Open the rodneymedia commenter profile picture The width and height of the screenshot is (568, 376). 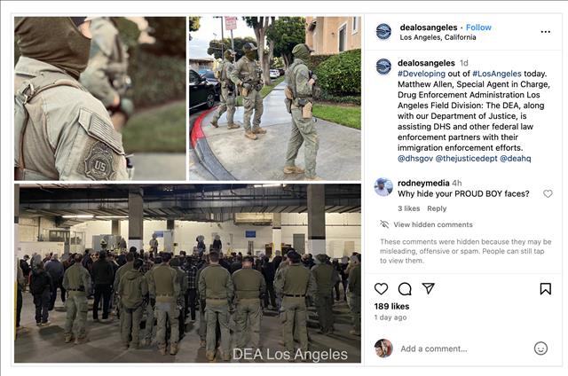tap(383, 187)
